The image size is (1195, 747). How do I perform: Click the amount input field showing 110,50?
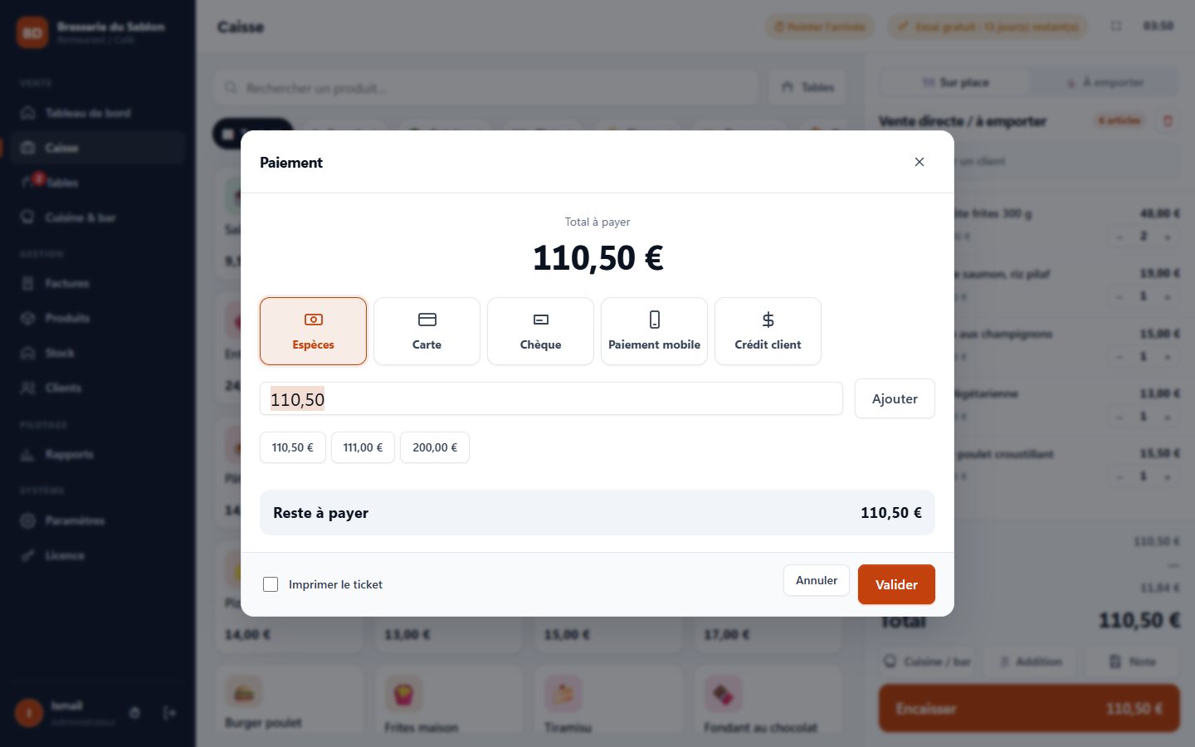pyautogui.click(x=551, y=398)
